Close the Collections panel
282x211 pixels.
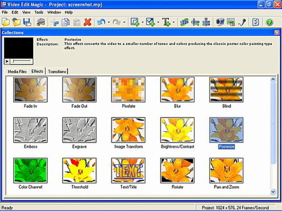tap(277, 33)
